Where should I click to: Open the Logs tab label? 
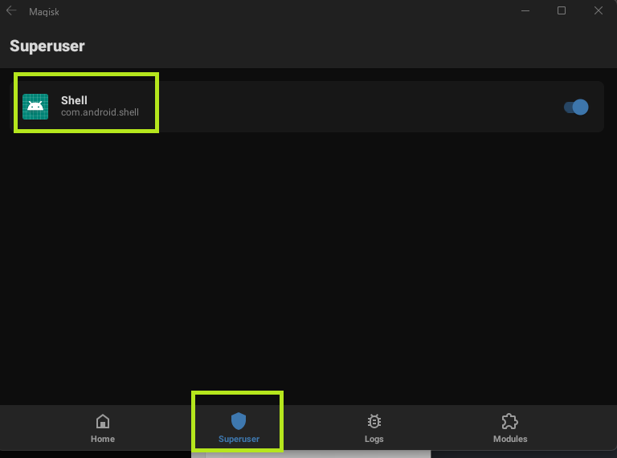[374, 439]
